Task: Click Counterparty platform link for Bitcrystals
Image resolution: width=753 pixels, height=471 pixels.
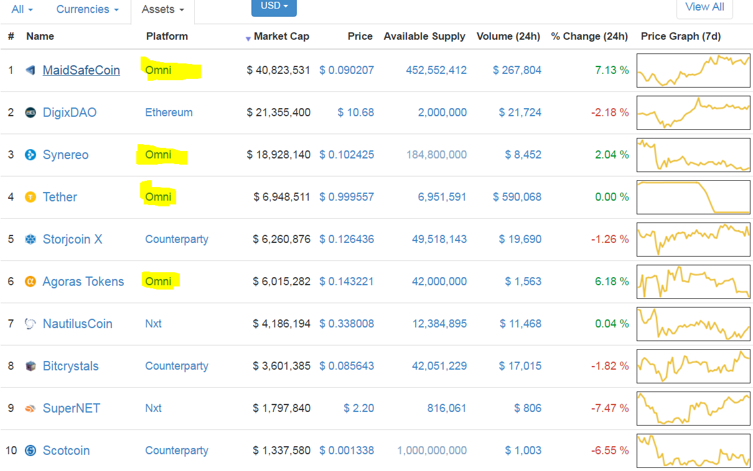Action: point(177,366)
